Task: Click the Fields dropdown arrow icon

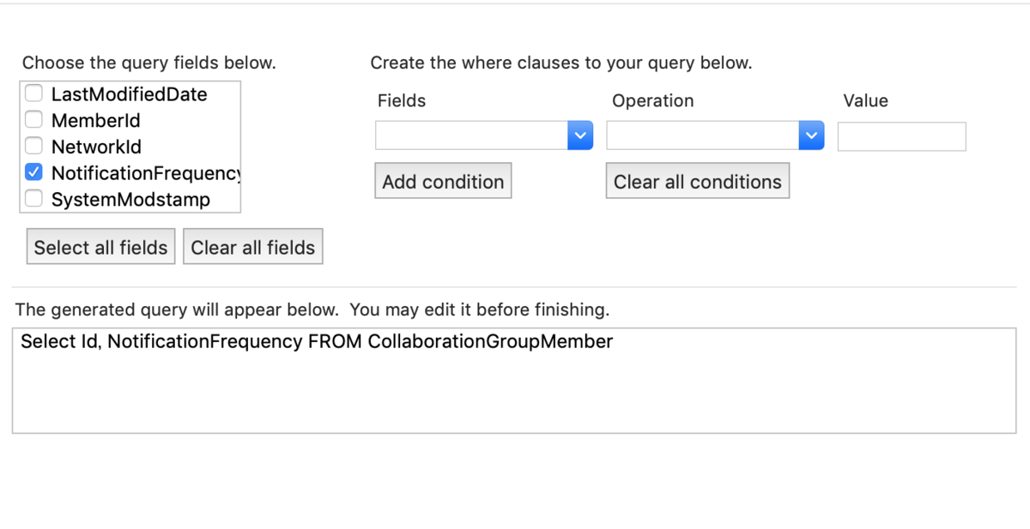Action: pyautogui.click(x=581, y=135)
